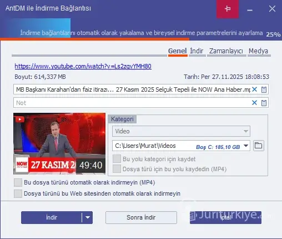
Task: Select the Kategori group label
Action: coord(122,119)
